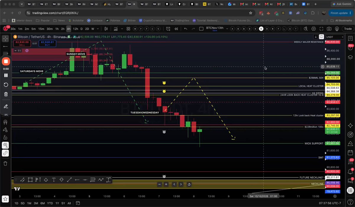Toggle hide all drawings eye tool
The width and height of the screenshot is (355, 207).
[5, 145]
